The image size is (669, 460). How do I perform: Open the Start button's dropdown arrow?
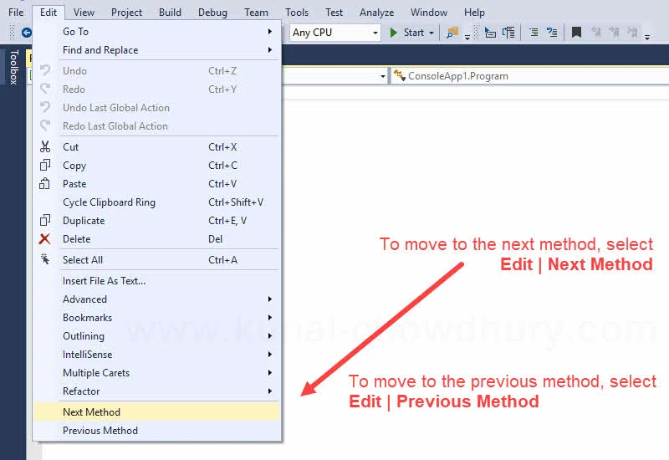tap(432, 33)
